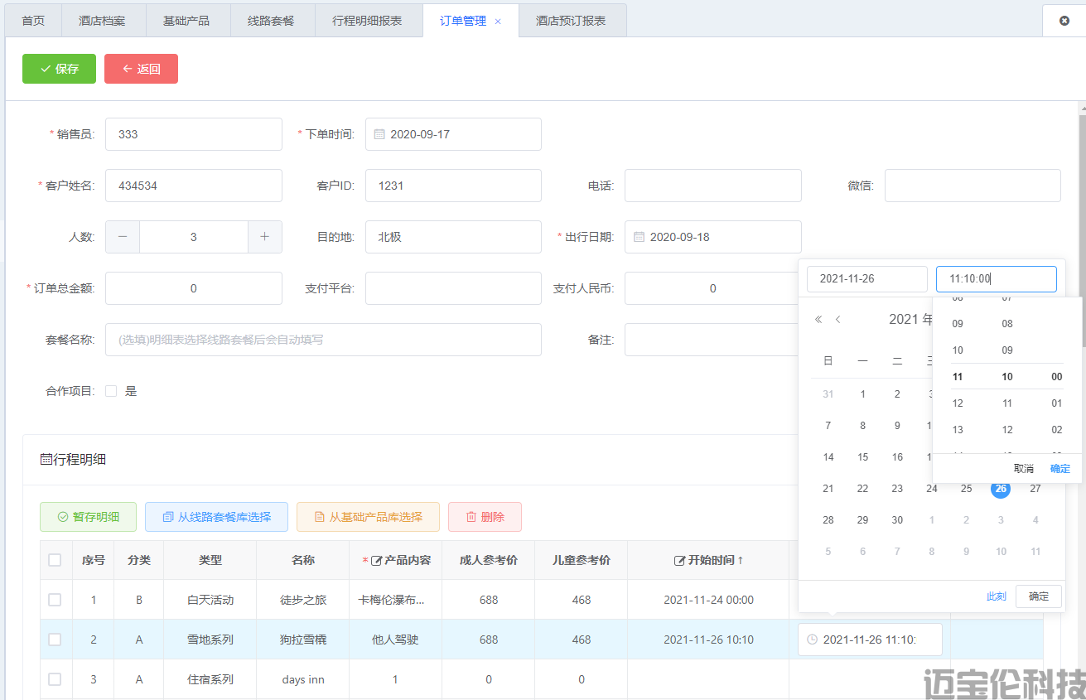The image size is (1086, 700).
Task: Select hour 12 in time spinner
Action: tap(958, 403)
